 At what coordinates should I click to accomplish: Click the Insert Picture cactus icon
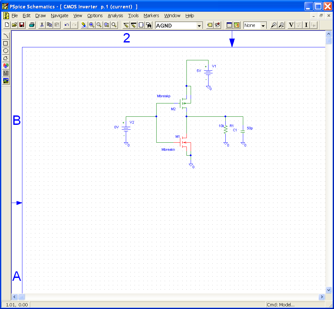[x=6, y=80]
